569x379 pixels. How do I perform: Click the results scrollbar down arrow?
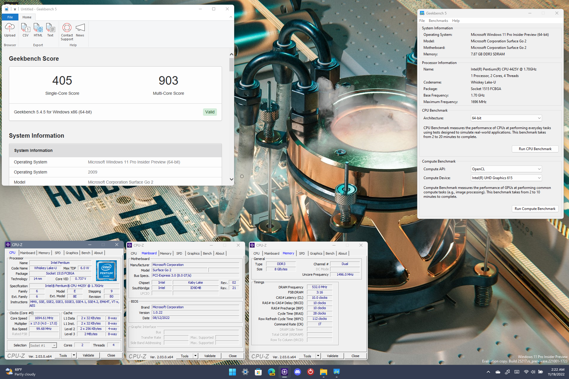231,179
